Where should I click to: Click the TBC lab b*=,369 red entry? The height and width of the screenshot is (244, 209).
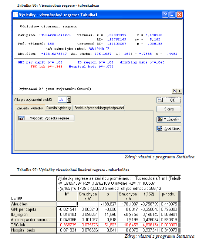(47, 66)
